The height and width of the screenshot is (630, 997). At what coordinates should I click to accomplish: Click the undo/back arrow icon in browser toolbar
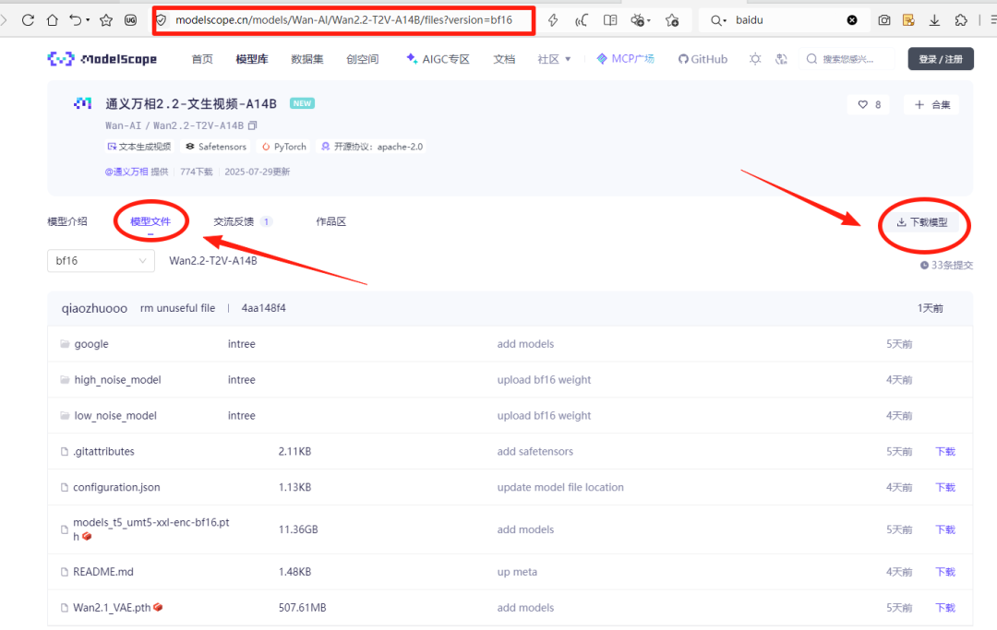(76, 20)
